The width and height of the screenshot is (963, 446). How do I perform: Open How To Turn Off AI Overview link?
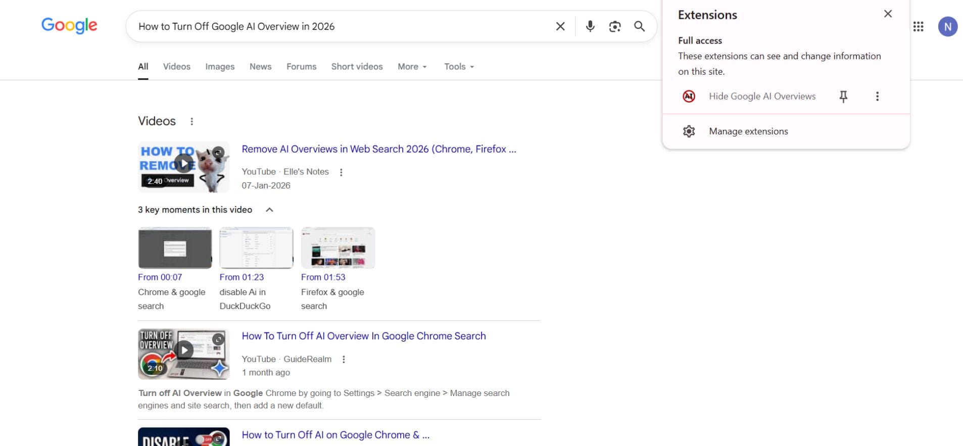pos(364,336)
